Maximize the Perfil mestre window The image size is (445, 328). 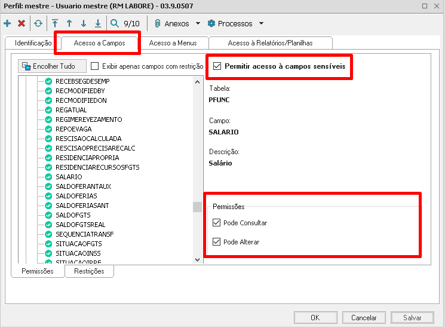tap(425, 6)
